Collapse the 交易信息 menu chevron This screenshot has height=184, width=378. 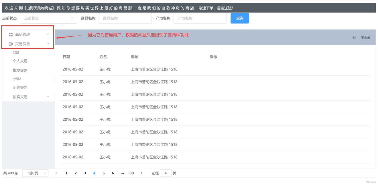coord(48,44)
